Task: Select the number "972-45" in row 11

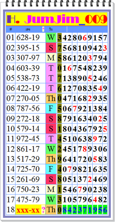Action: (x=28, y=139)
